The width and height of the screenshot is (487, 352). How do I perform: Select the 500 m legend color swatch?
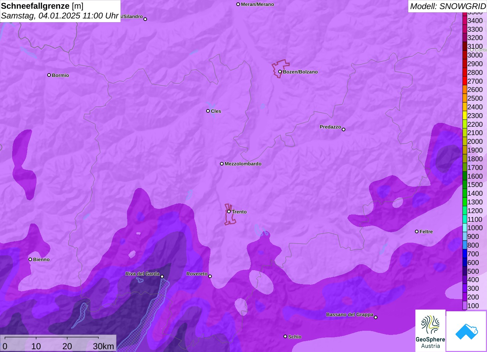[465, 271]
